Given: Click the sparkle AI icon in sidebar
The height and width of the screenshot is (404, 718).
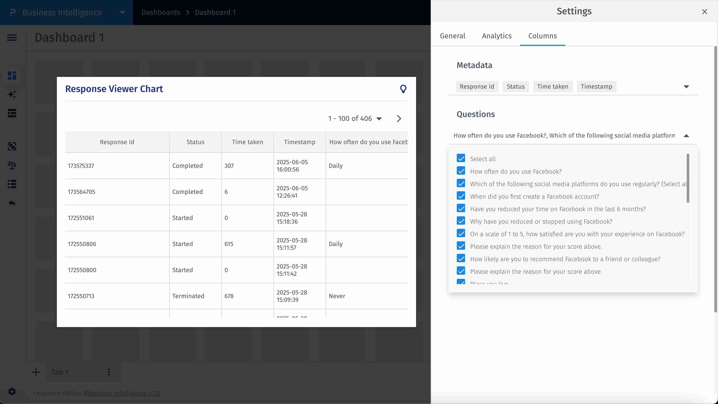Looking at the screenshot, I should pos(12,94).
